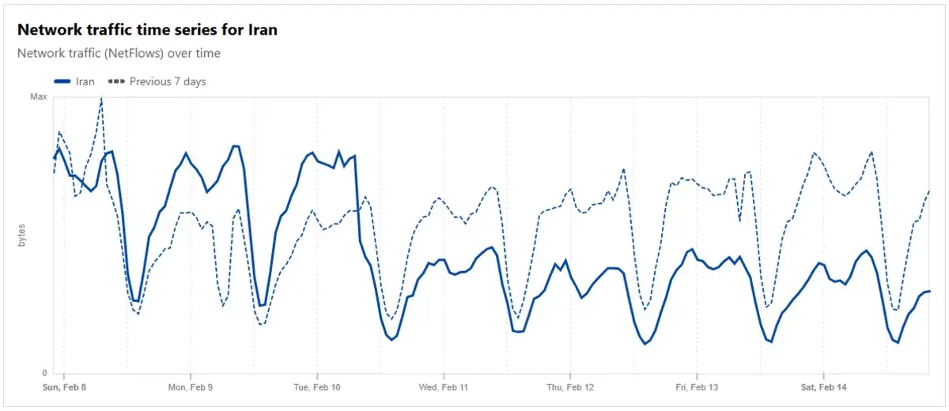The height and width of the screenshot is (411, 949).
Task: Select the Thu, Feb 12 axis label
Action: (x=570, y=387)
